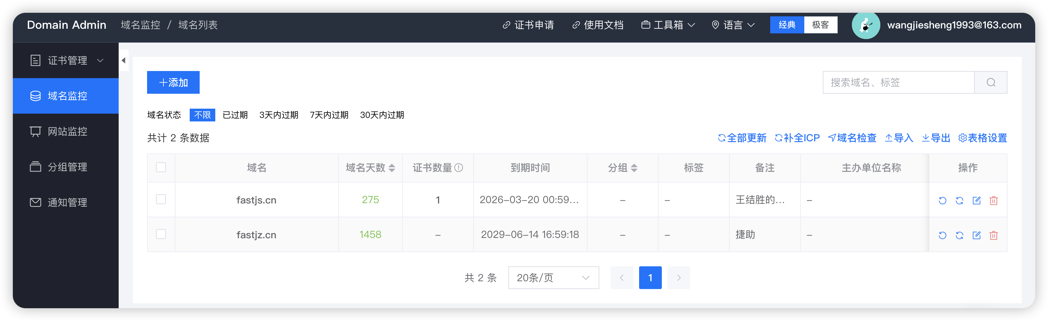Click the wangjiesheng1993@163.com account name
Viewport: 1048px width, 321px height.
tap(954, 25)
